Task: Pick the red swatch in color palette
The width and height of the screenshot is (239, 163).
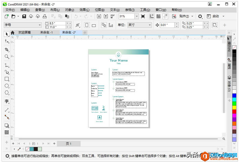Action: 234,111
